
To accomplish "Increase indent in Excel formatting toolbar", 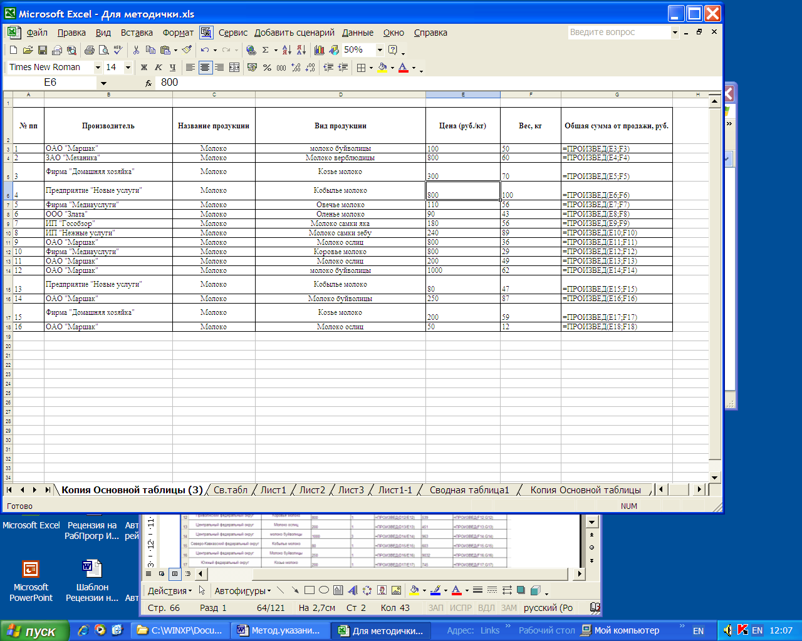I will point(343,68).
